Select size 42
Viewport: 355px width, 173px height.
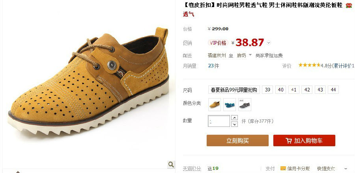[307, 90]
